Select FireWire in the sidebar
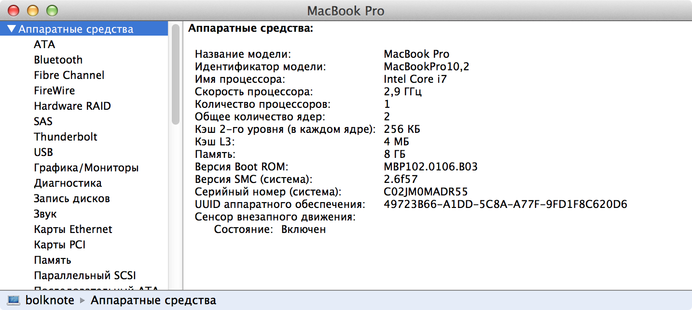692x310 pixels. pyautogui.click(x=54, y=90)
